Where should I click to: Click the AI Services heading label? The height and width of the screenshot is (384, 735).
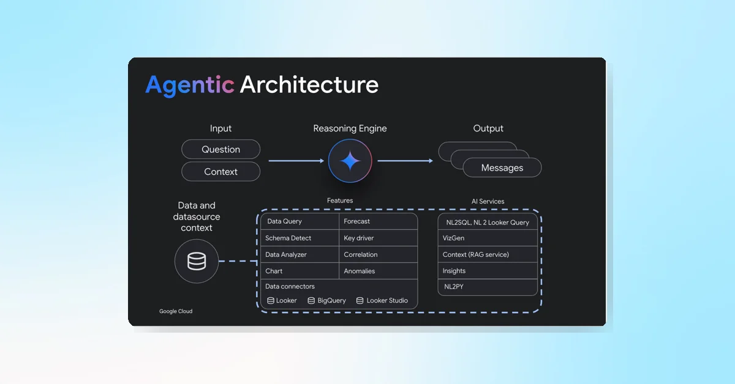click(x=488, y=201)
